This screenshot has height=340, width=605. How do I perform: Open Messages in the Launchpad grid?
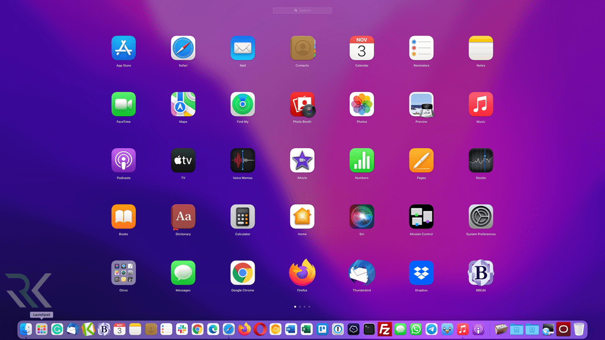coord(183,273)
